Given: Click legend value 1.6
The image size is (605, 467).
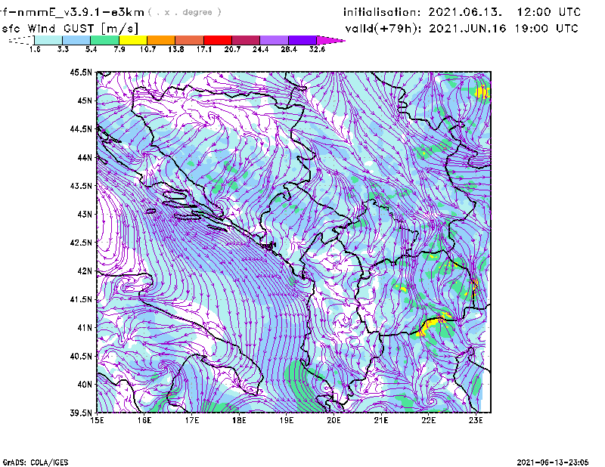Looking at the screenshot, I should coord(35,49).
